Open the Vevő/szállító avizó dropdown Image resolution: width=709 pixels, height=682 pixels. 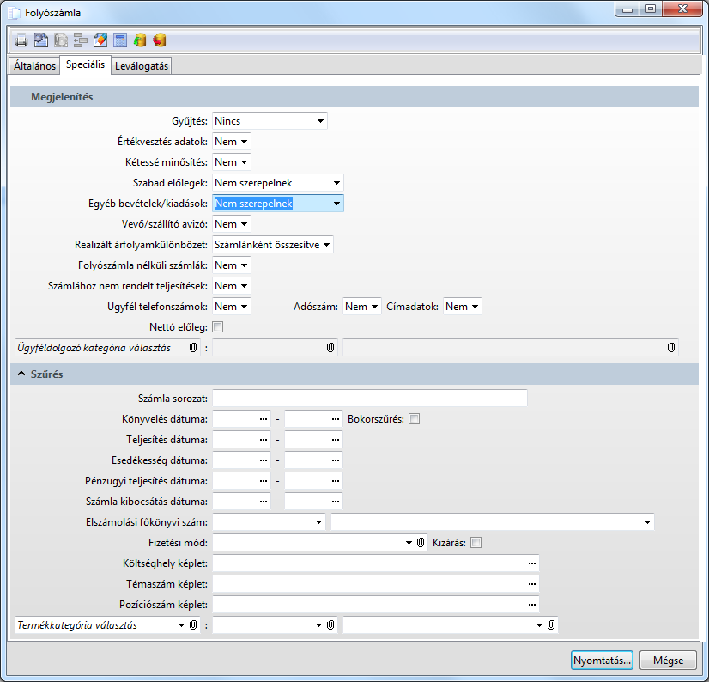click(x=232, y=224)
